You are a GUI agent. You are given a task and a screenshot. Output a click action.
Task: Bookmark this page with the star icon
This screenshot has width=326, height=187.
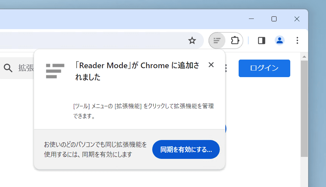(192, 40)
